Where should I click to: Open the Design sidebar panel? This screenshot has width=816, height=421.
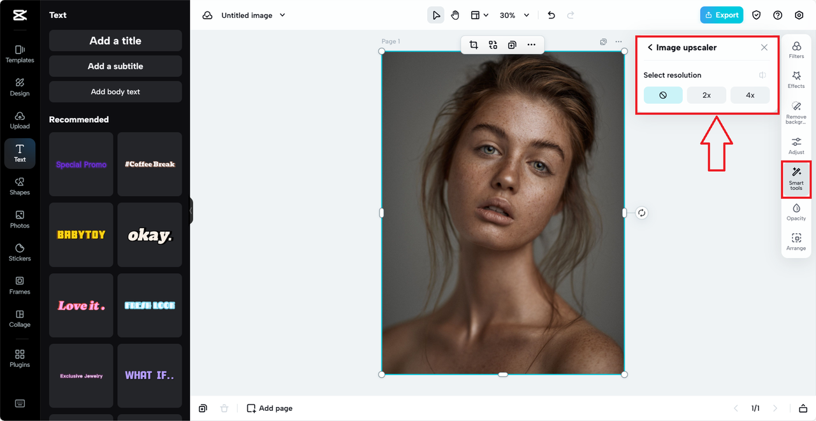click(20, 87)
